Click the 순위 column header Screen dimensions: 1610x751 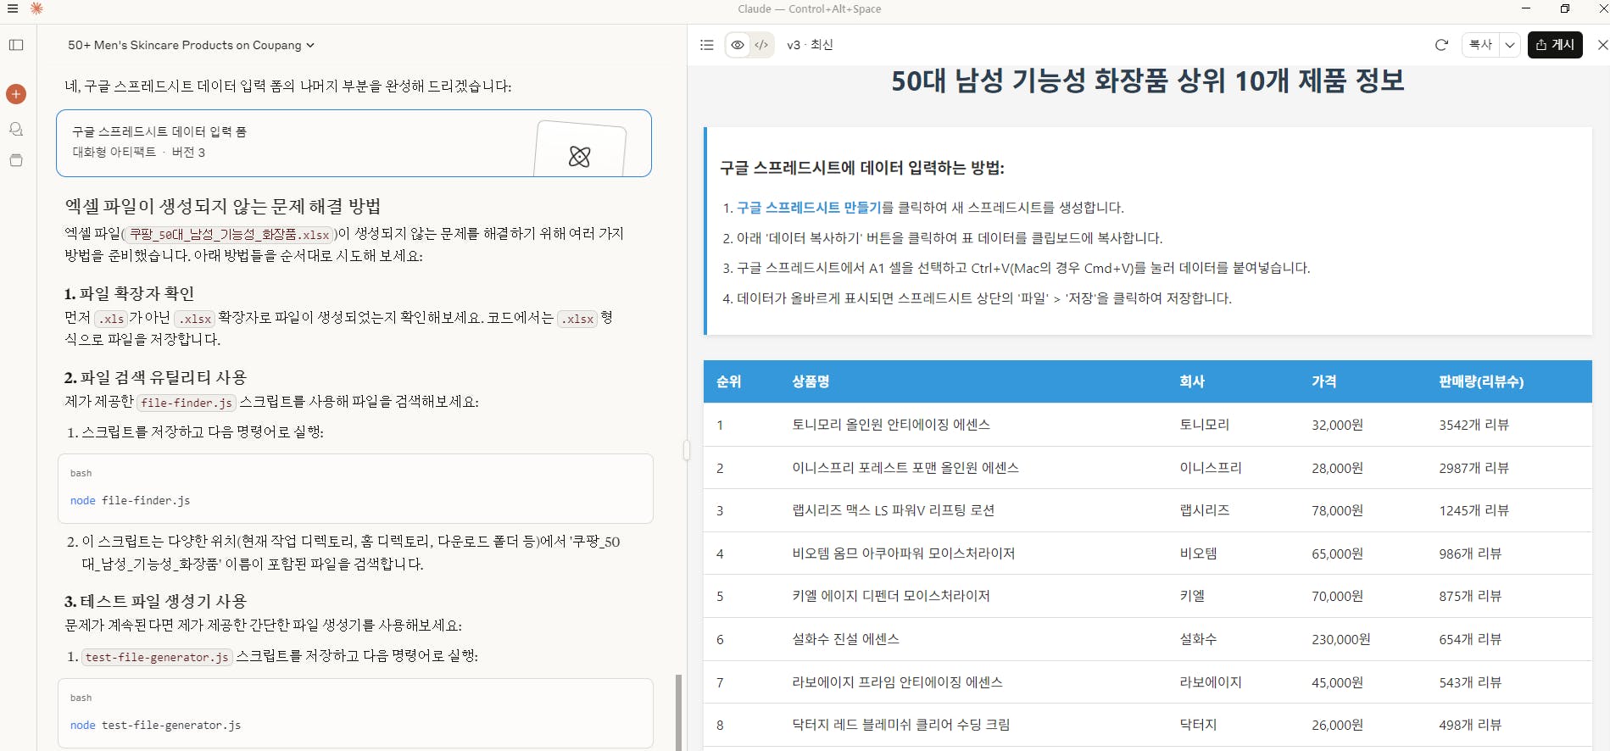tap(728, 381)
